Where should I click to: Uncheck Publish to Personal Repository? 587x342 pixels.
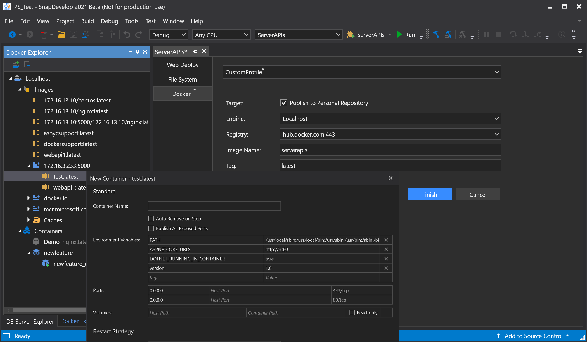[x=284, y=103]
